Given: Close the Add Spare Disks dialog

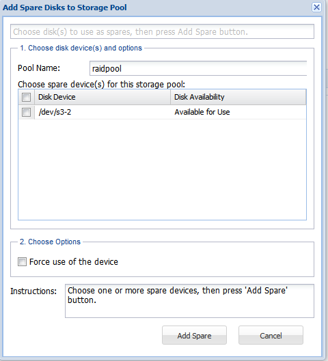Looking at the screenshot, I should click(316, 7).
